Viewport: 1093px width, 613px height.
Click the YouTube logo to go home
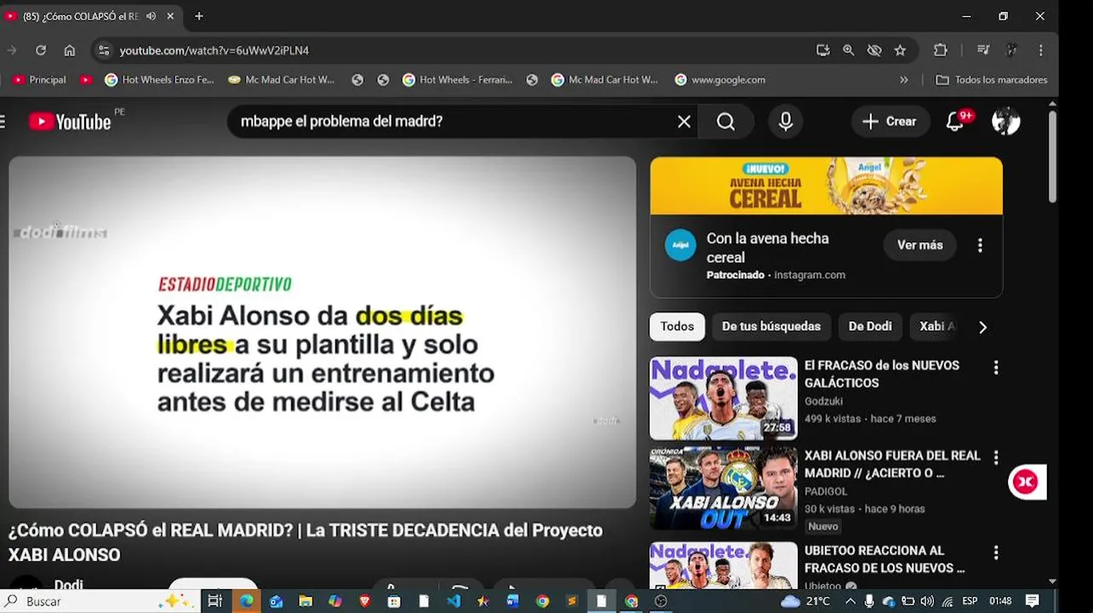pyautogui.click(x=70, y=122)
